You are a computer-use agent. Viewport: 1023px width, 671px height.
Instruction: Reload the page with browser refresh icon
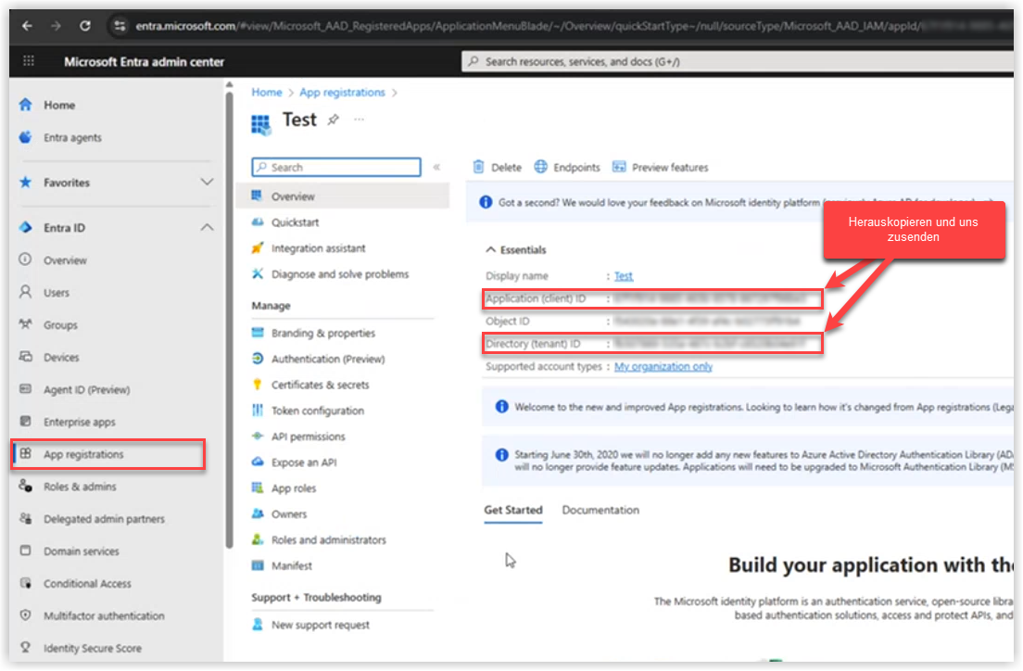click(85, 26)
